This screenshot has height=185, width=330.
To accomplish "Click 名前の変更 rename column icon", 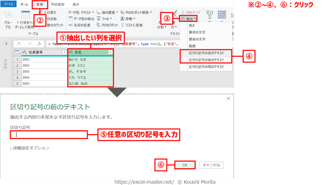I will [71, 25].
